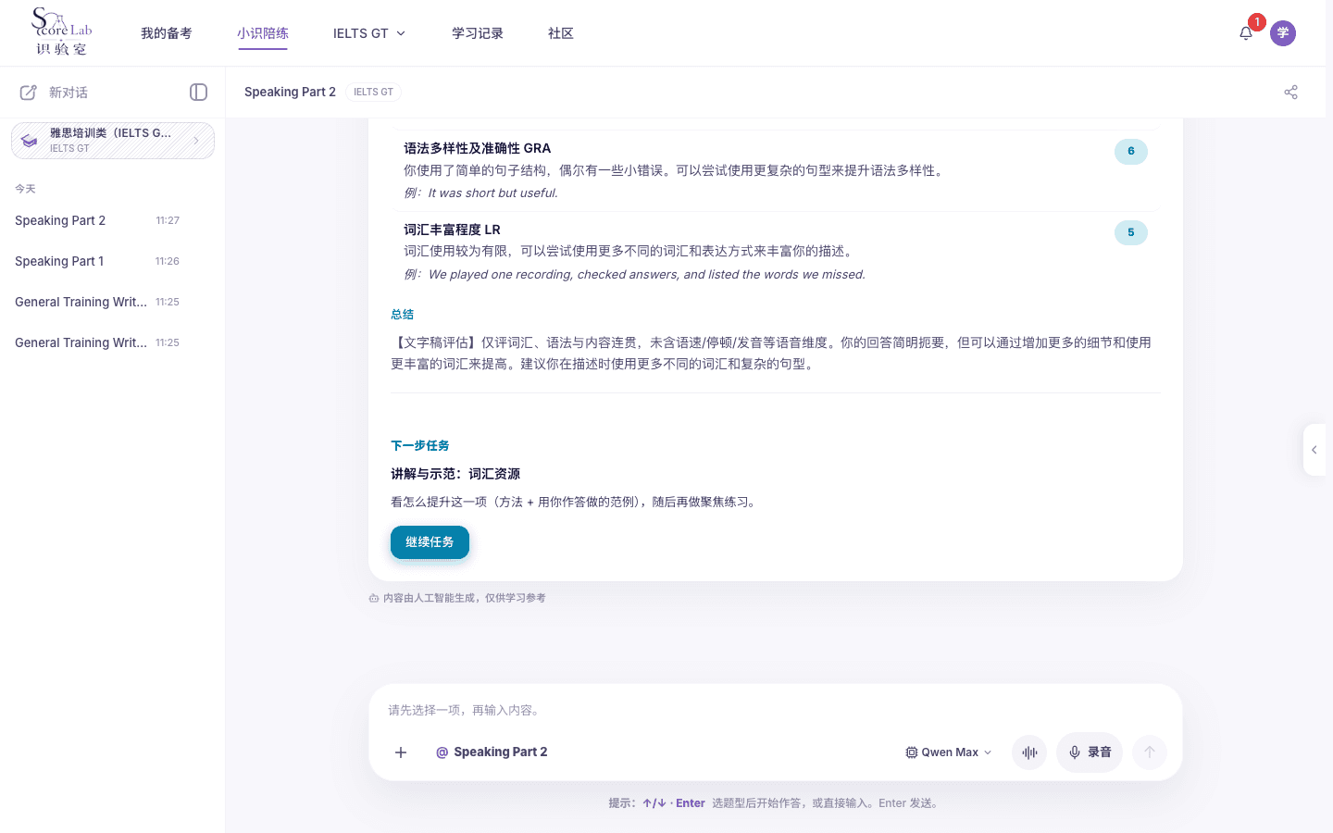Open the Qwen Max model dropdown
1333x833 pixels.
pos(949,752)
